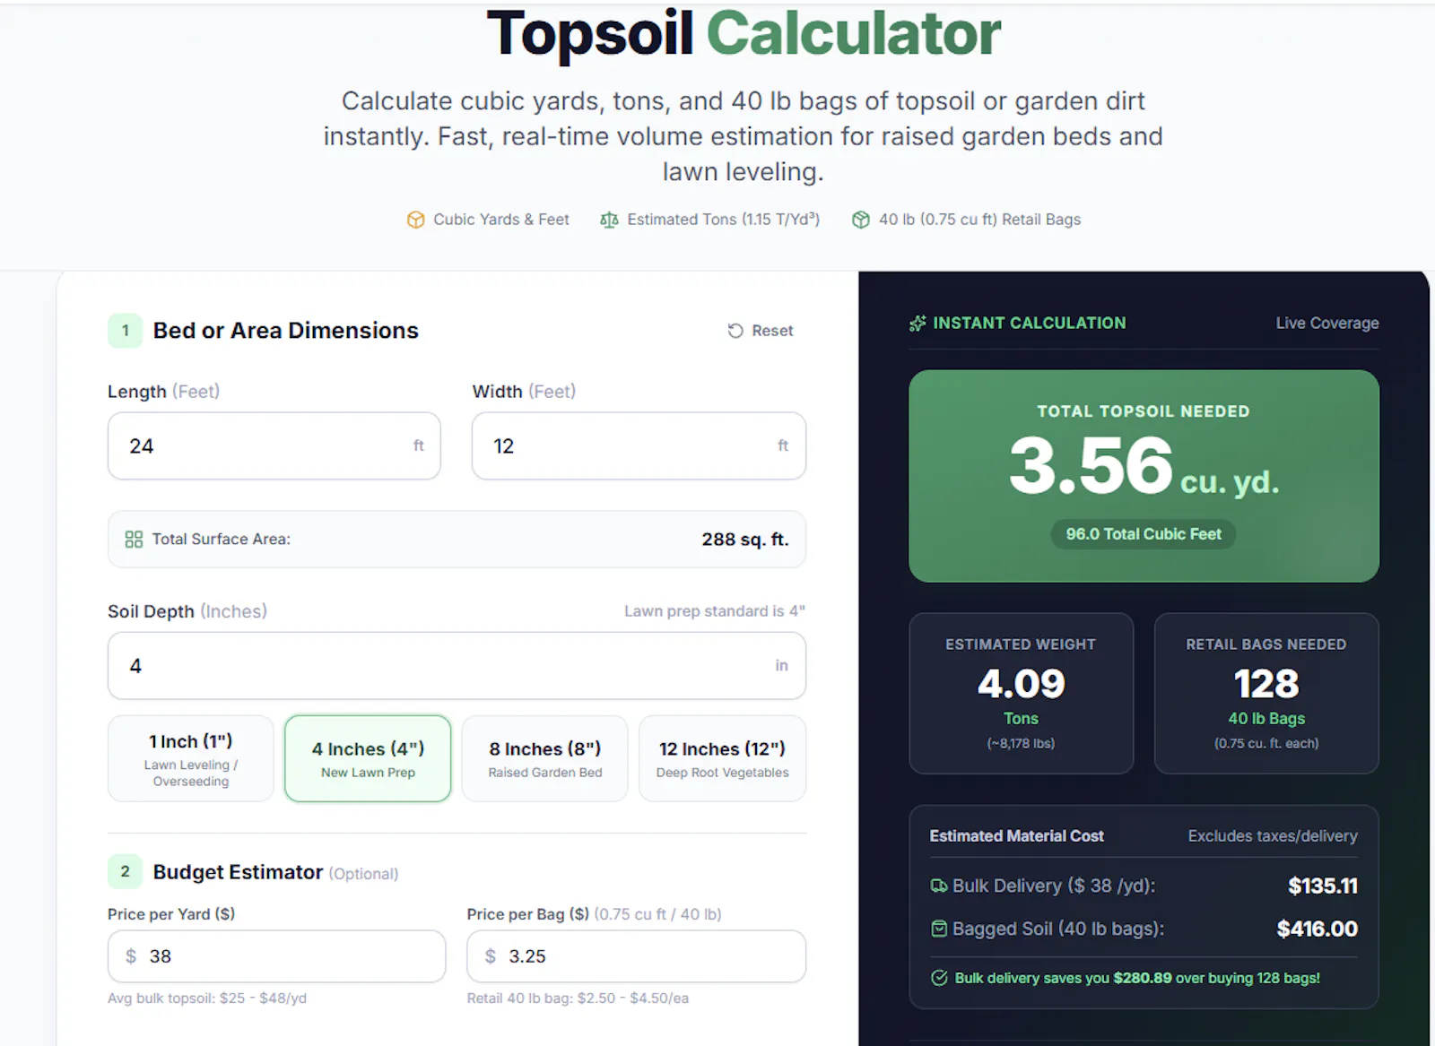Click the Retail 40 lb bag price hint
The height and width of the screenshot is (1046, 1435).
click(x=578, y=998)
